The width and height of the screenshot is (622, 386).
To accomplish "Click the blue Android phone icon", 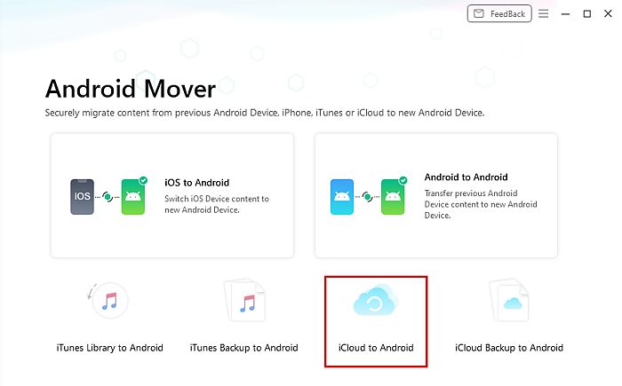I will click(x=341, y=197).
